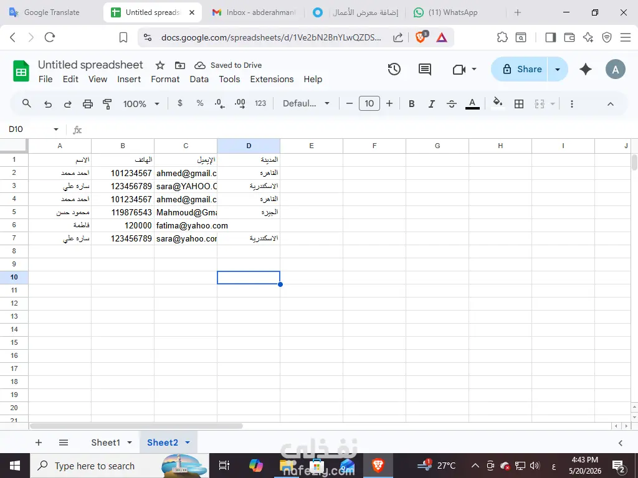Redo the last action
The width and height of the screenshot is (638, 478).
click(67, 104)
